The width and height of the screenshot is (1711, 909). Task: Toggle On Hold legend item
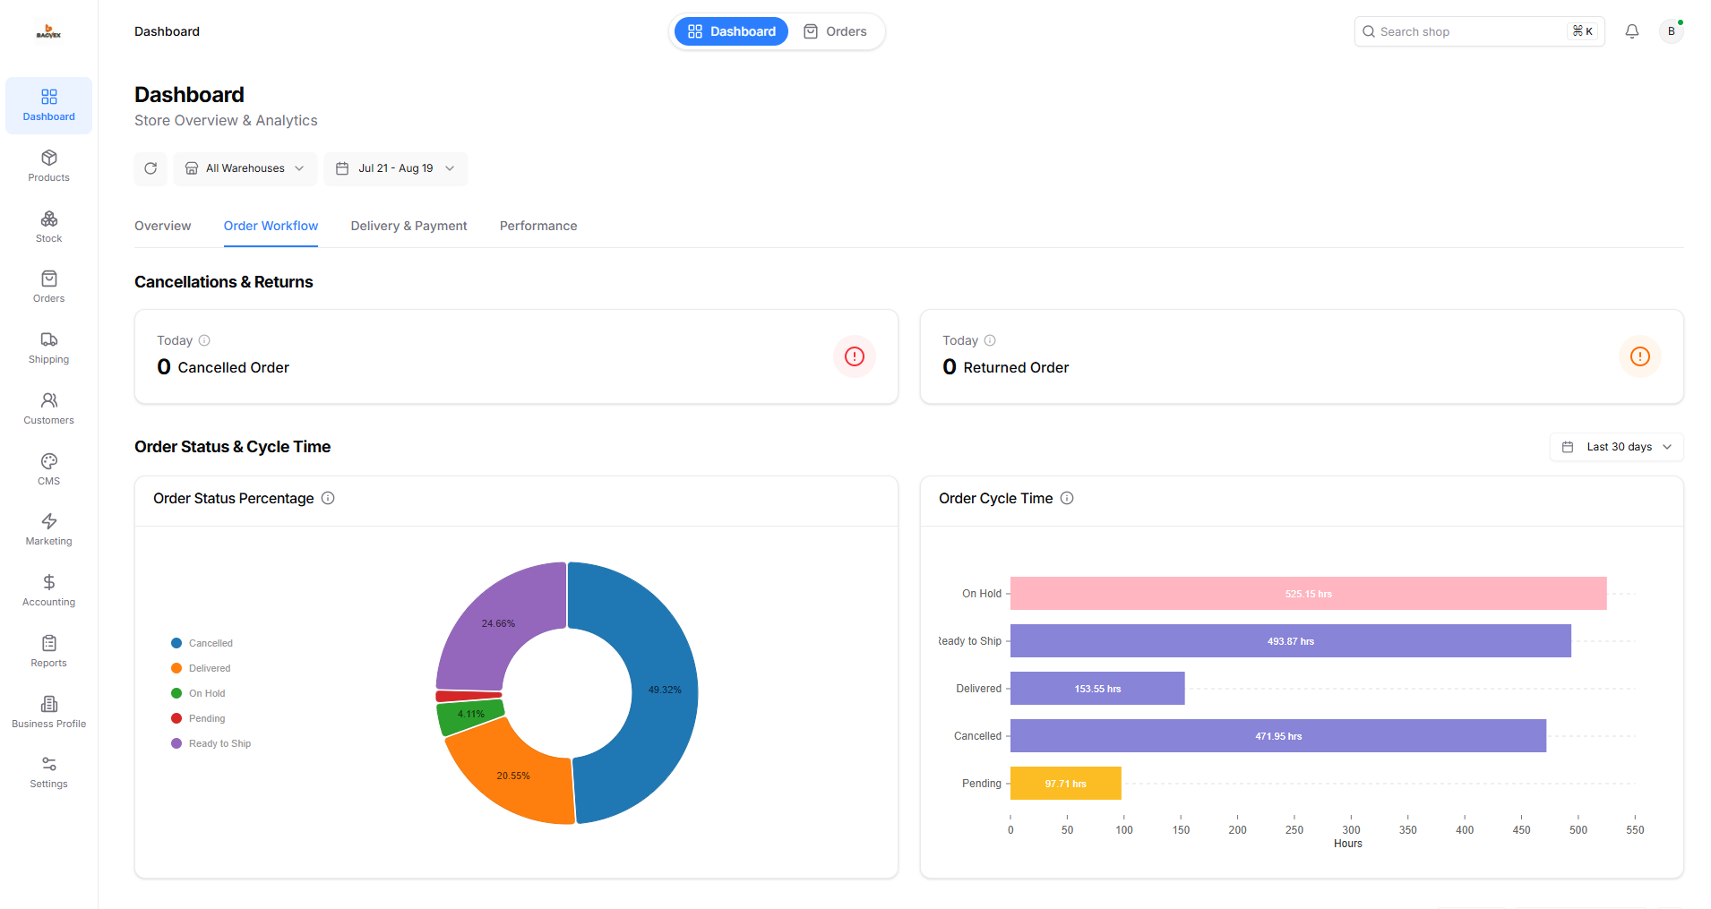click(x=199, y=693)
